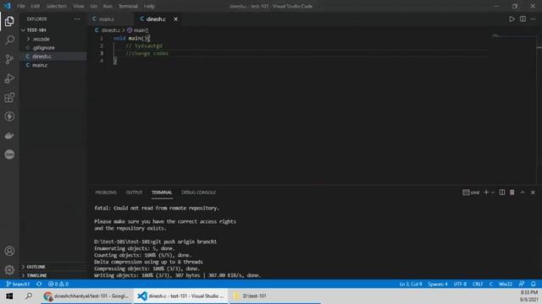Click code line 3 '//change codes'
The width and height of the screenshot is (542, 304).
(x=147, y=53)
